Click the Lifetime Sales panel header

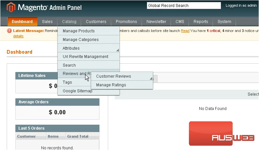[x=36, y=76]
